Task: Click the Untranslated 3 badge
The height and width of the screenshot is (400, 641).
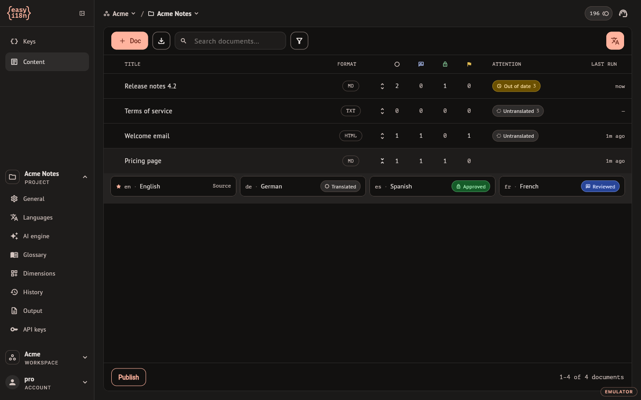Action: (518, 111)
